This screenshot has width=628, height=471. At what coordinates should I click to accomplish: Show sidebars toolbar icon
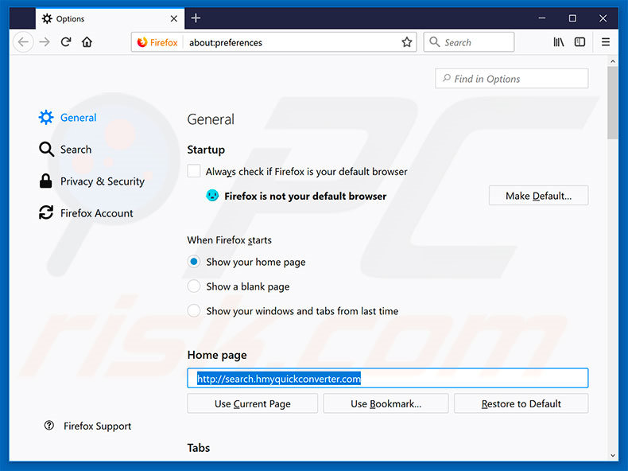tap(580, 42)
